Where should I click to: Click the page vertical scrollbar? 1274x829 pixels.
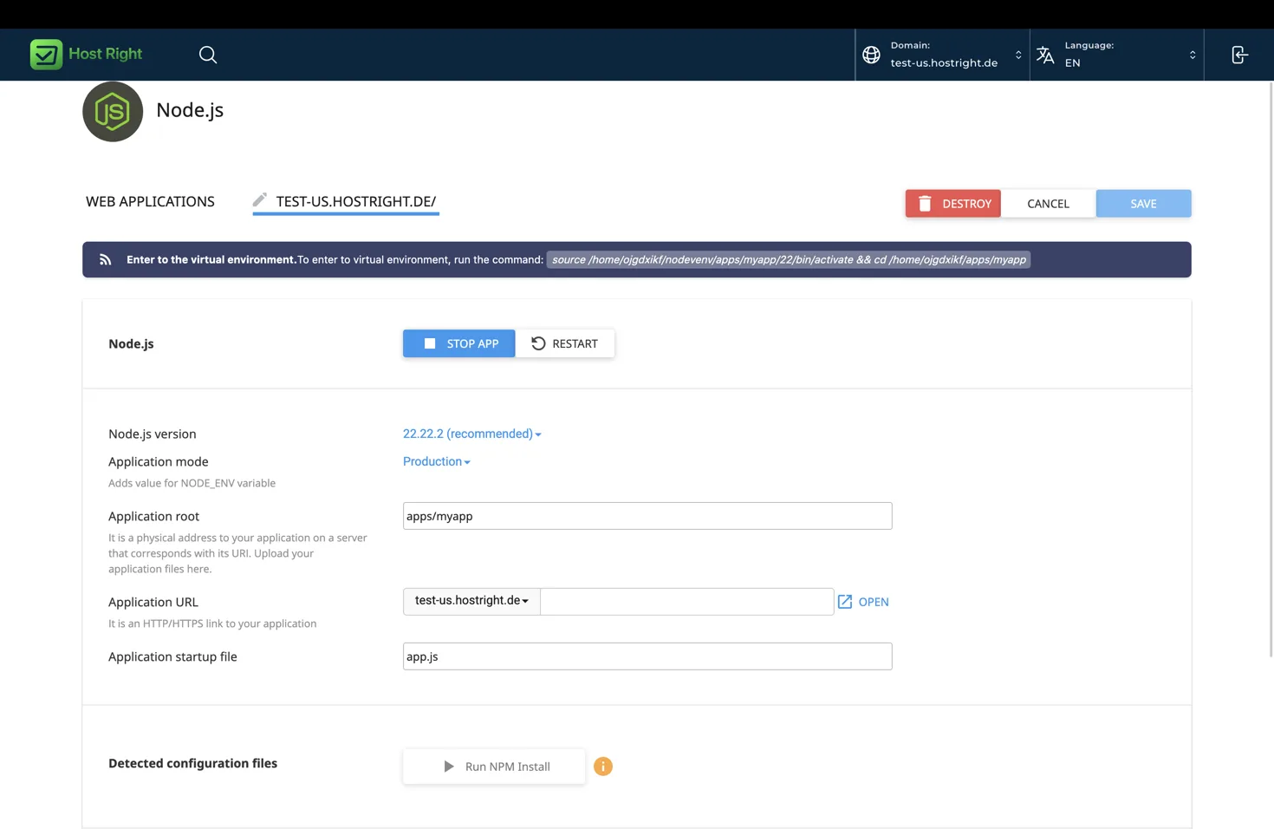(1271, 369)
